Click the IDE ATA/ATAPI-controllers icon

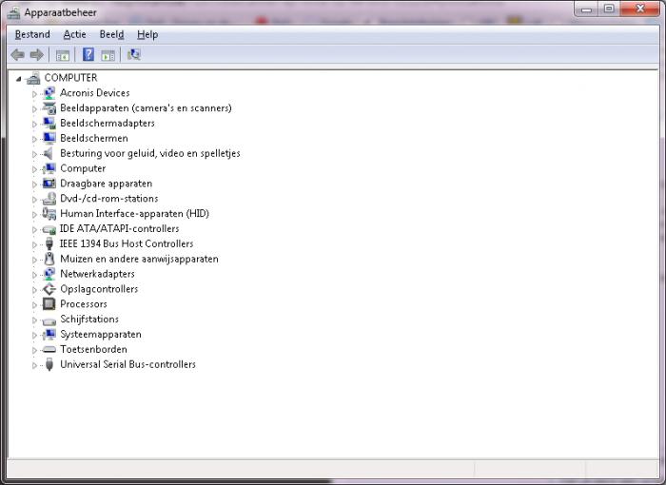coord(49,230)
